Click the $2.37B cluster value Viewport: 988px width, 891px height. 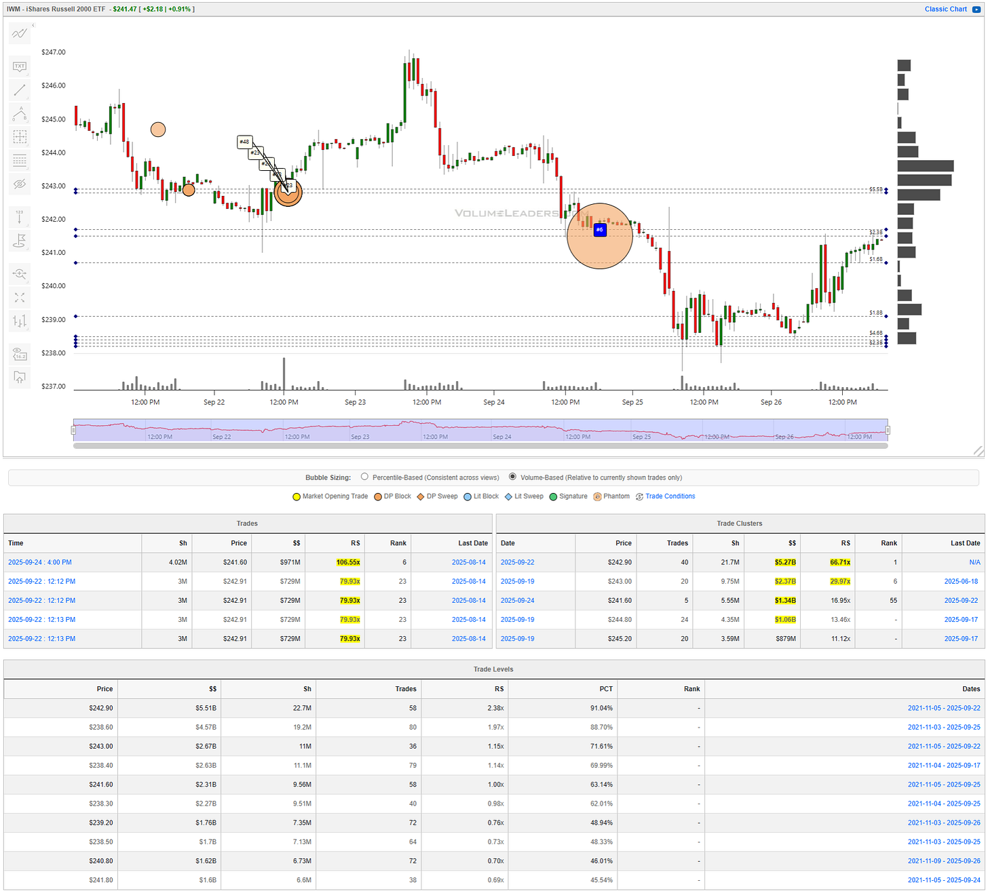(785, 581)
